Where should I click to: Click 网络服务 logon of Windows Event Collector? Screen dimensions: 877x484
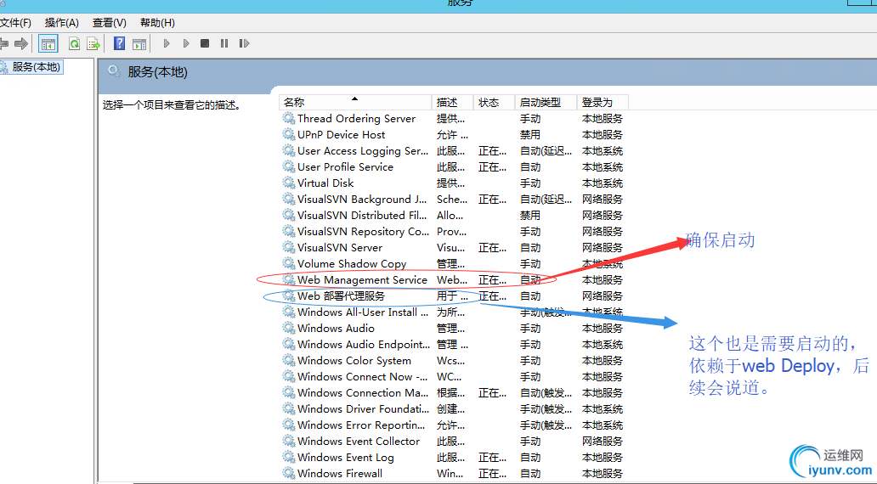point(603,442)
